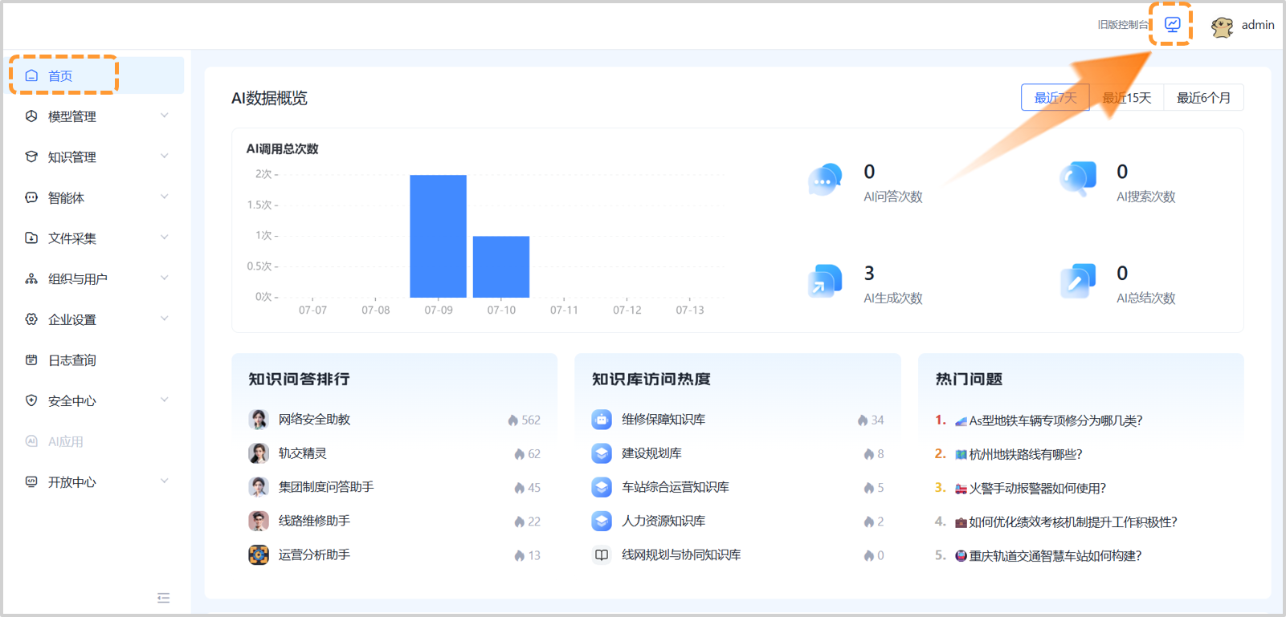Expand the 模型管理 chevron
The image size is (1286, 617).
164,116
